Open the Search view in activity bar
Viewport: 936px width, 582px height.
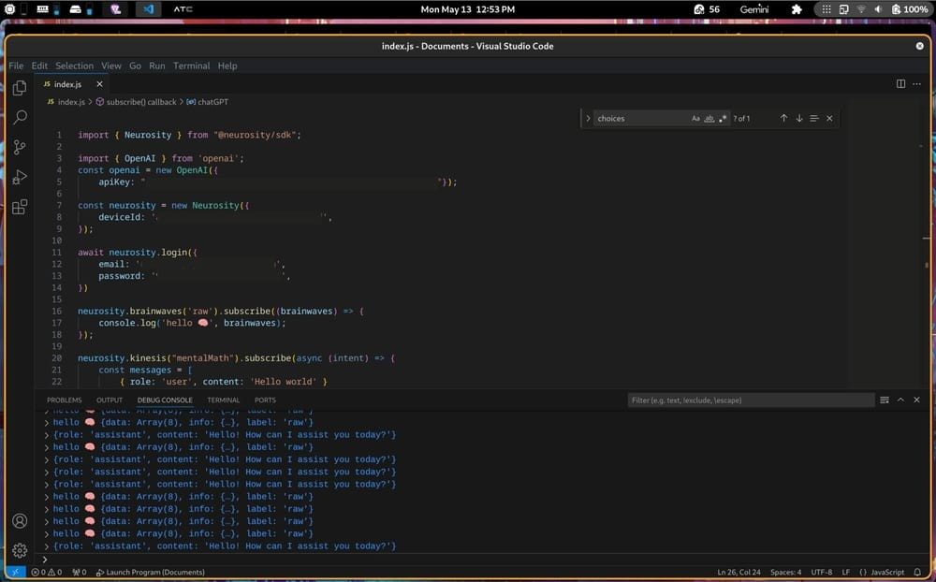(x=20, y=117)
